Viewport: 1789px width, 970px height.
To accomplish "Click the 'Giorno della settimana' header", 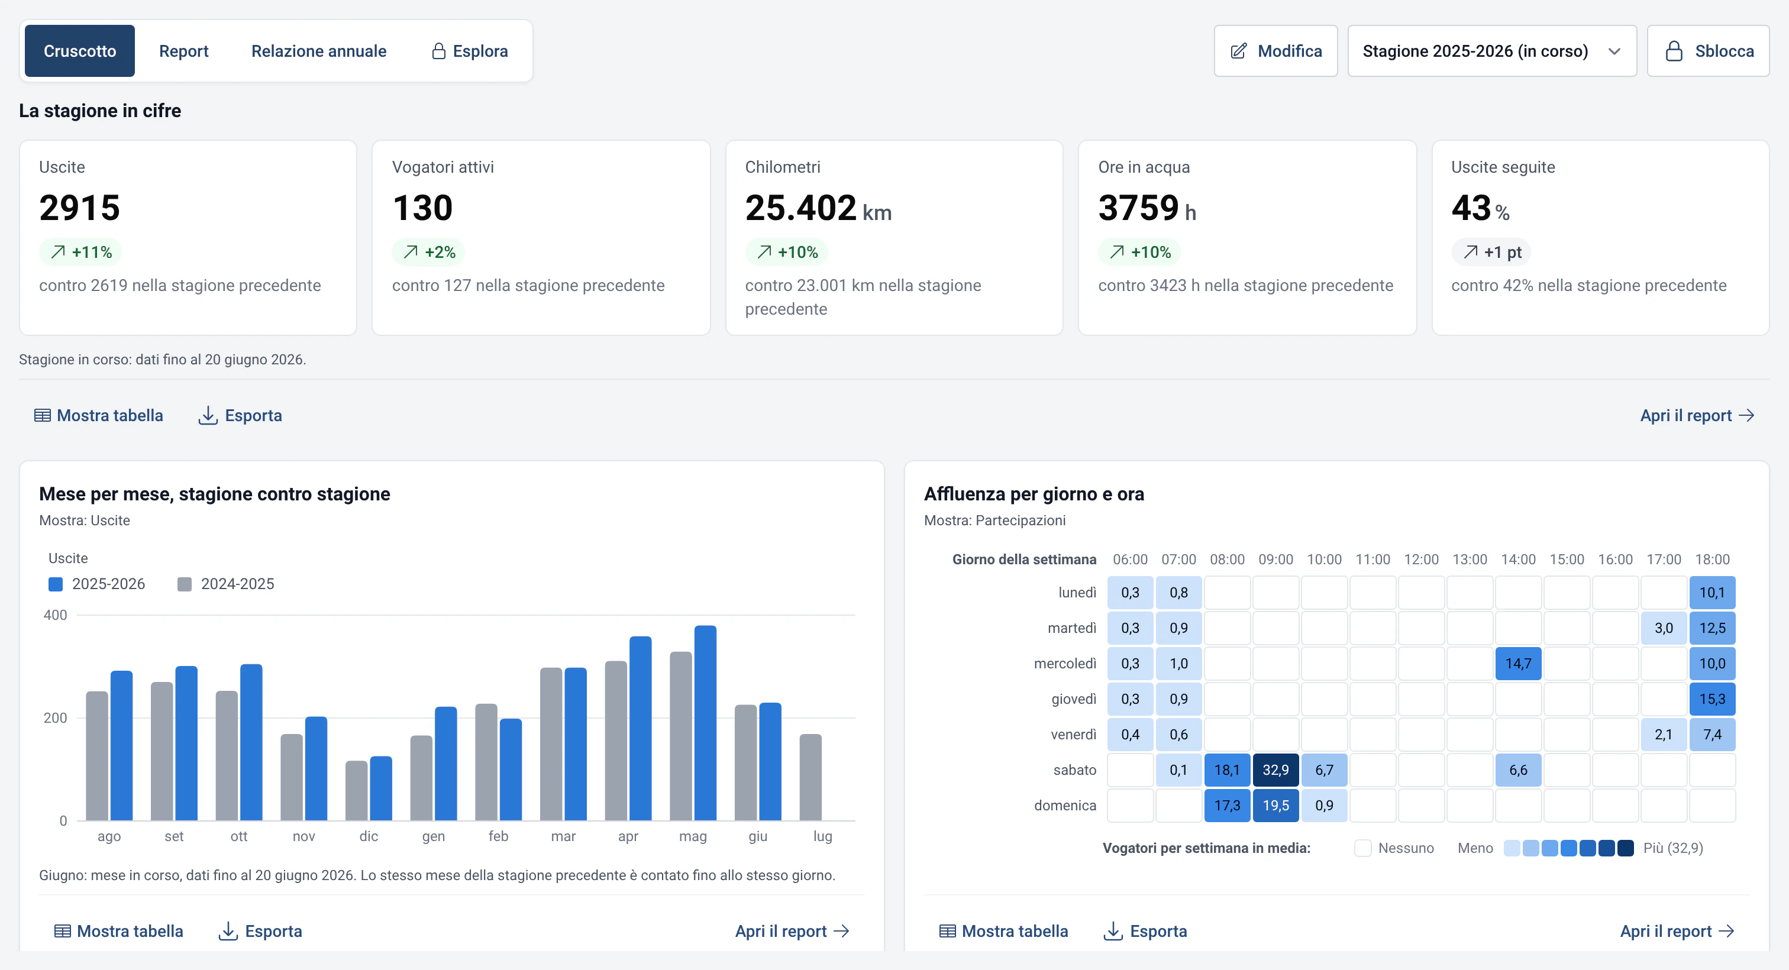I will click(1023, 560).
